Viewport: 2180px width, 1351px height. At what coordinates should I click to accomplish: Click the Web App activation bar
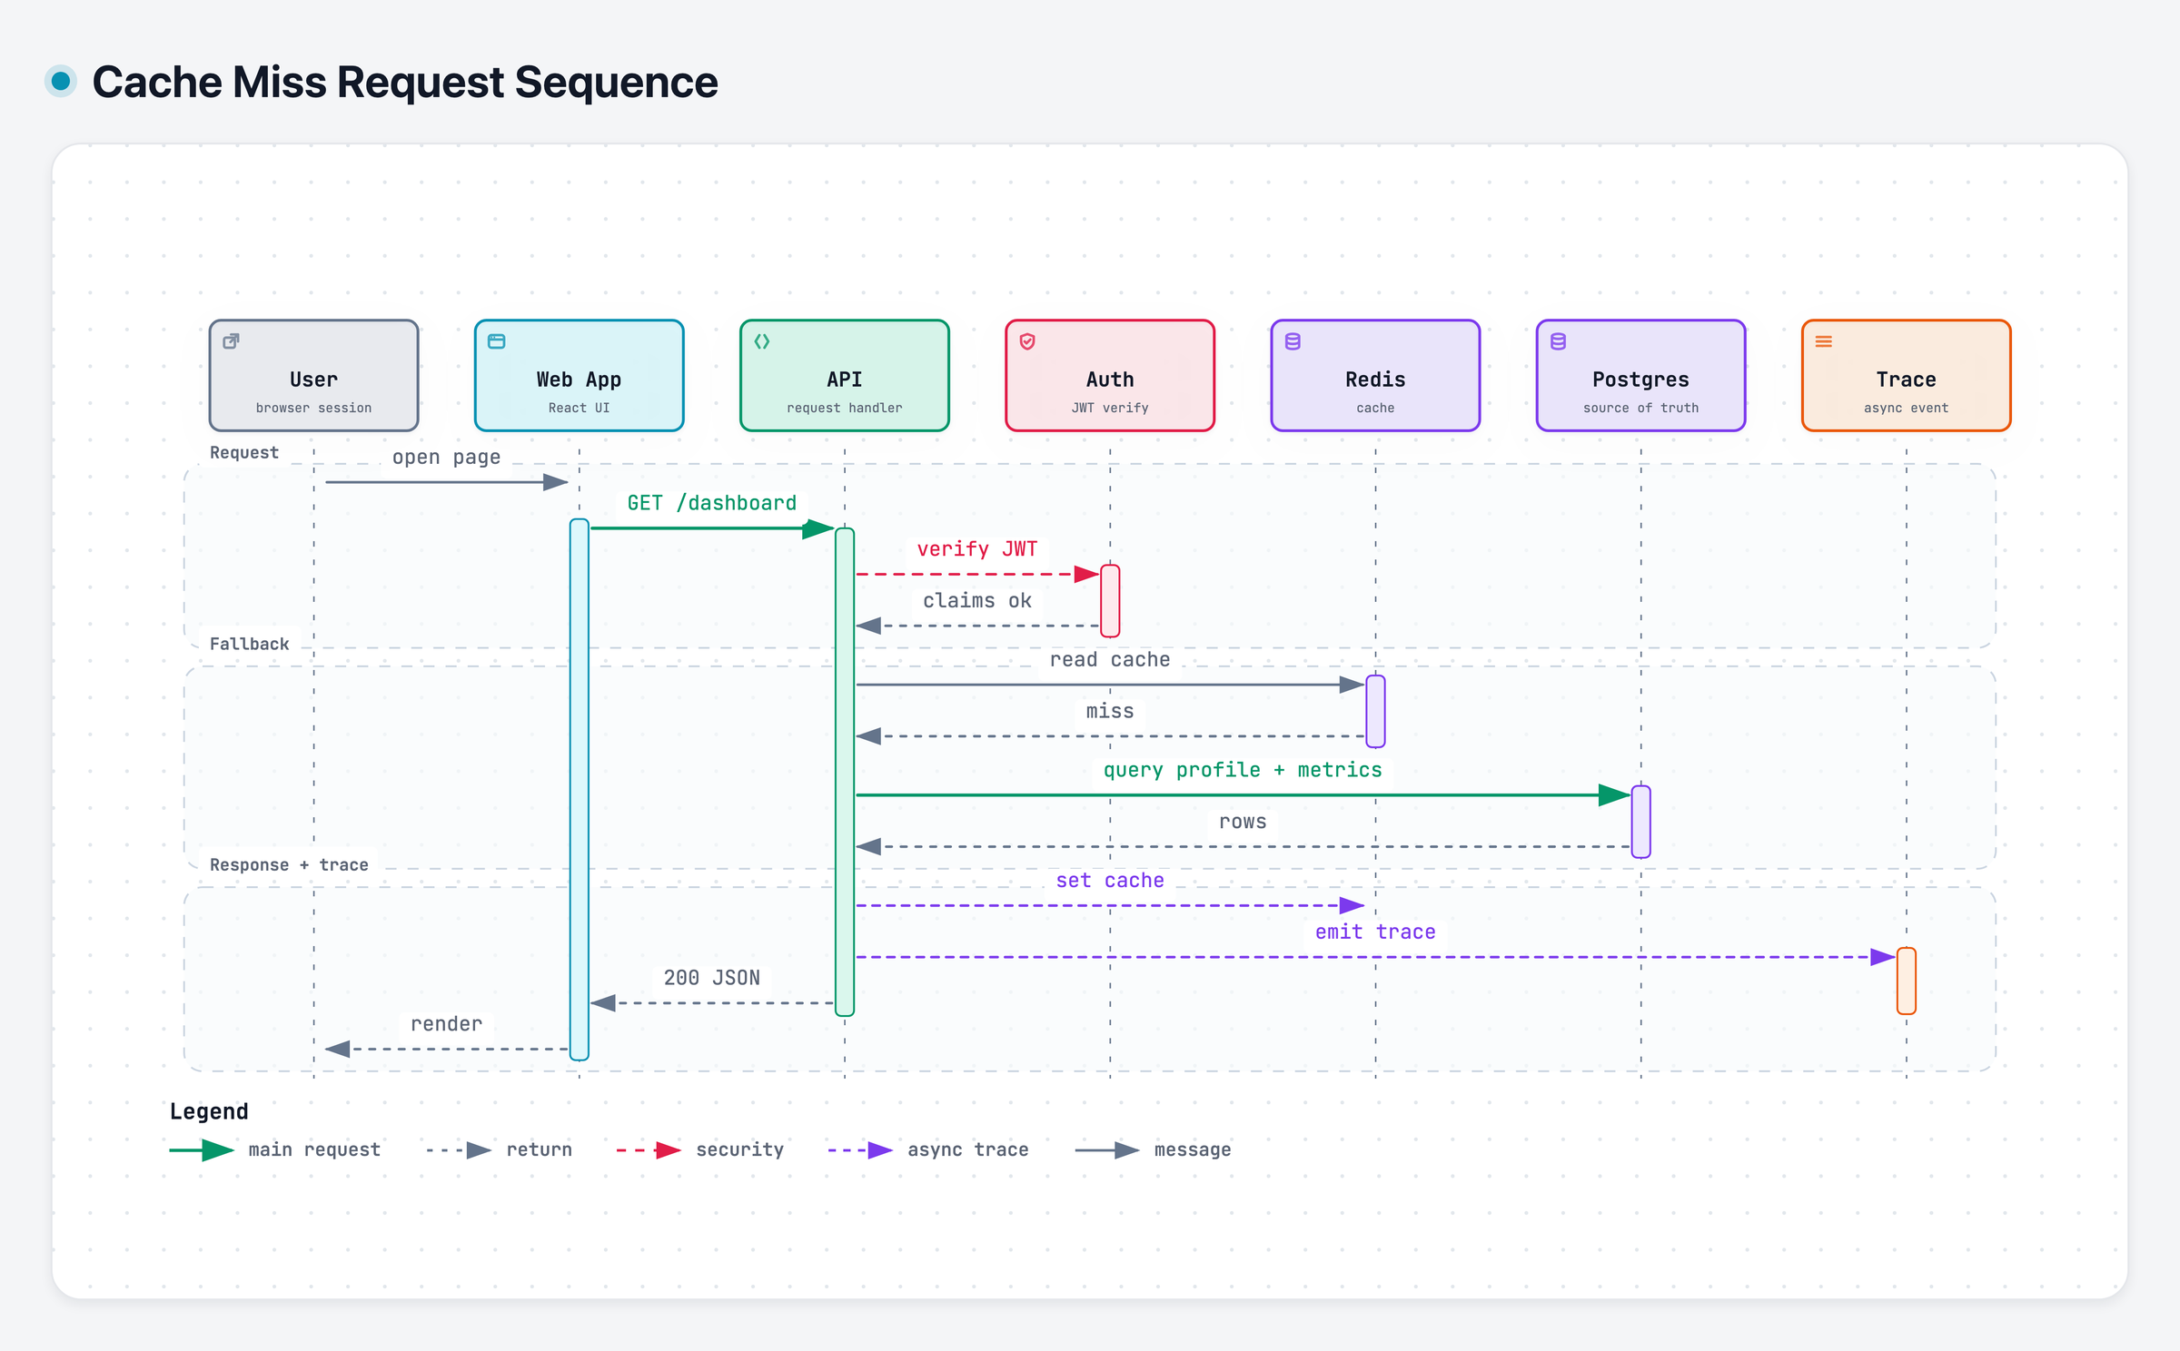pos(580,790)
